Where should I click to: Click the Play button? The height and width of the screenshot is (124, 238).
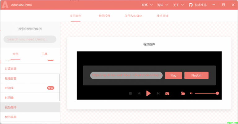(173, 75)
